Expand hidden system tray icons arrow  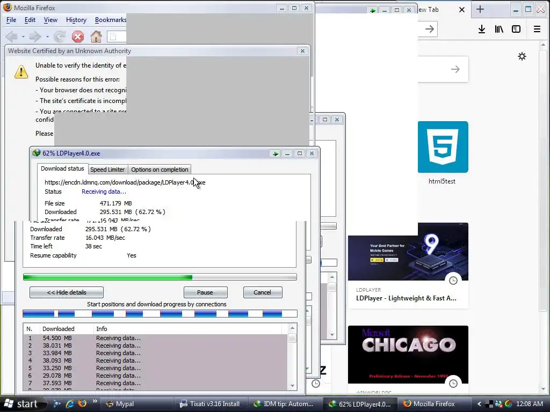[x=479, y=404]
